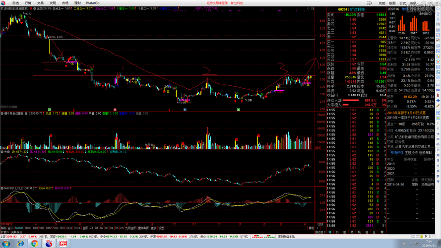Click the 预测评级 link
This screenshot has height=248, width=441.
pos(397,153)
